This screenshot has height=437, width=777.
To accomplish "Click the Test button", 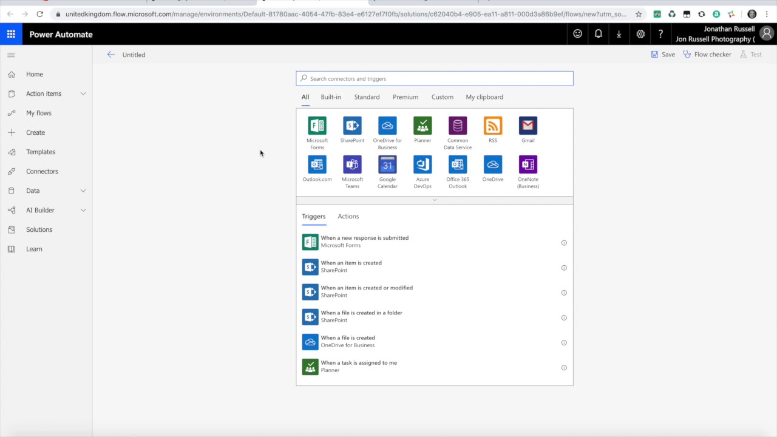I will [x=751, y=55].
